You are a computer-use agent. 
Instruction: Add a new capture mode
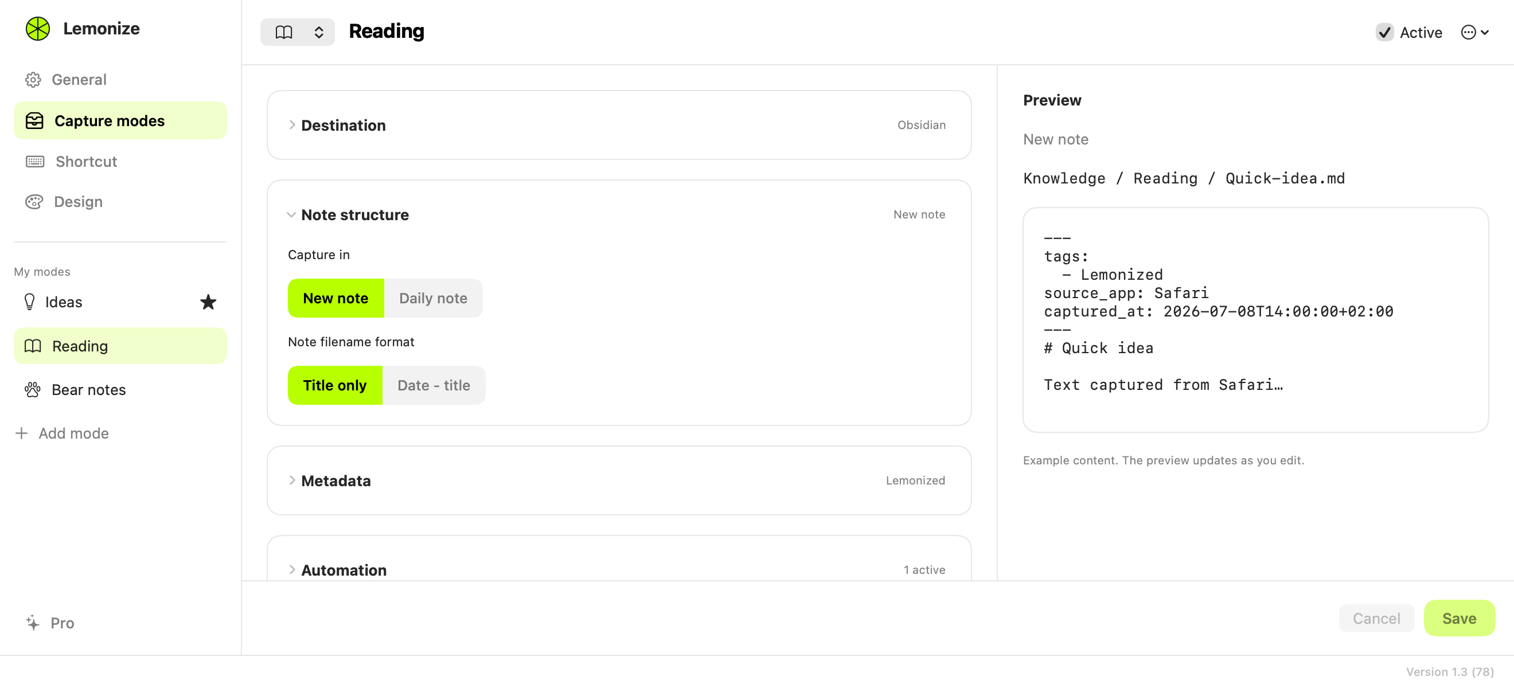click(x=62, y=433)
